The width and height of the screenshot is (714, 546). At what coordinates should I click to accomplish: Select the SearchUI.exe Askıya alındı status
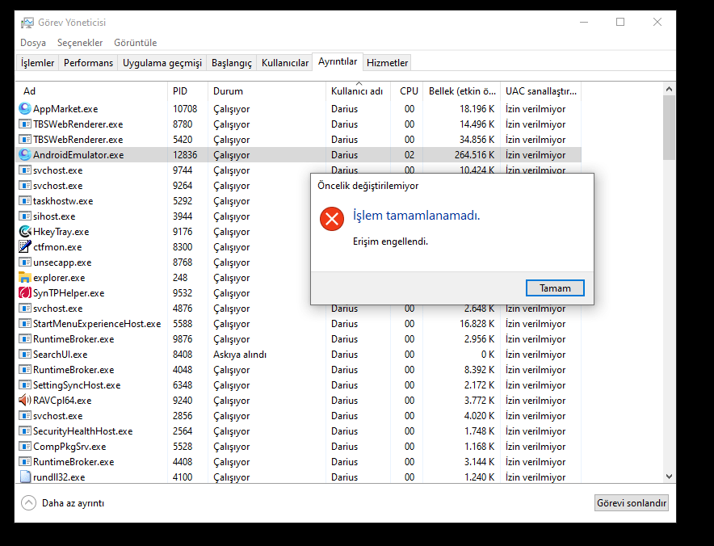pyautogui.click(x=240, y=355)
